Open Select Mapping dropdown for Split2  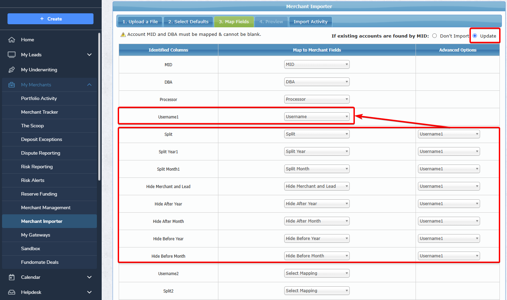(317, 291)
